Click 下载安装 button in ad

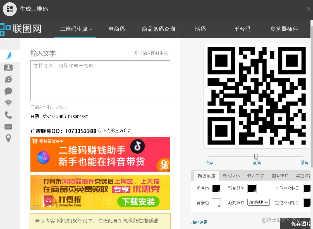138,201
